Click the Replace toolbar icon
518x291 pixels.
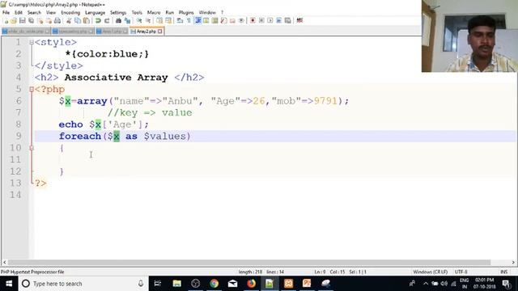pos(127,21)
